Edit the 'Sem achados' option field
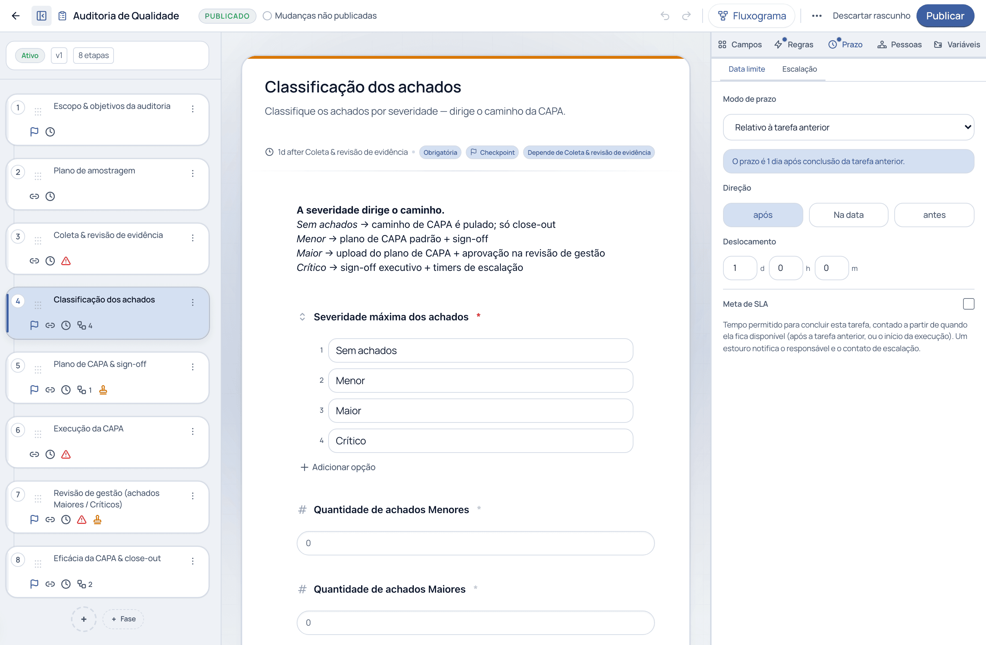 click(x=480, y=350)
